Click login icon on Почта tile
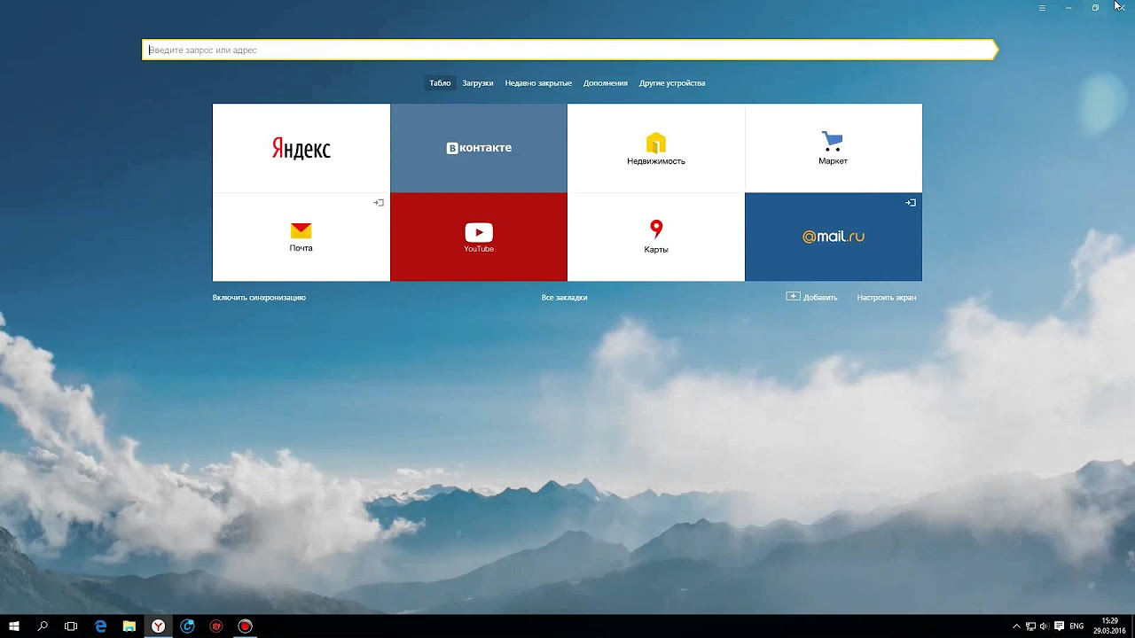Image resolution: width=1135 pixels, height=638 pixels. pyautogui.click(x=379, y=203)
